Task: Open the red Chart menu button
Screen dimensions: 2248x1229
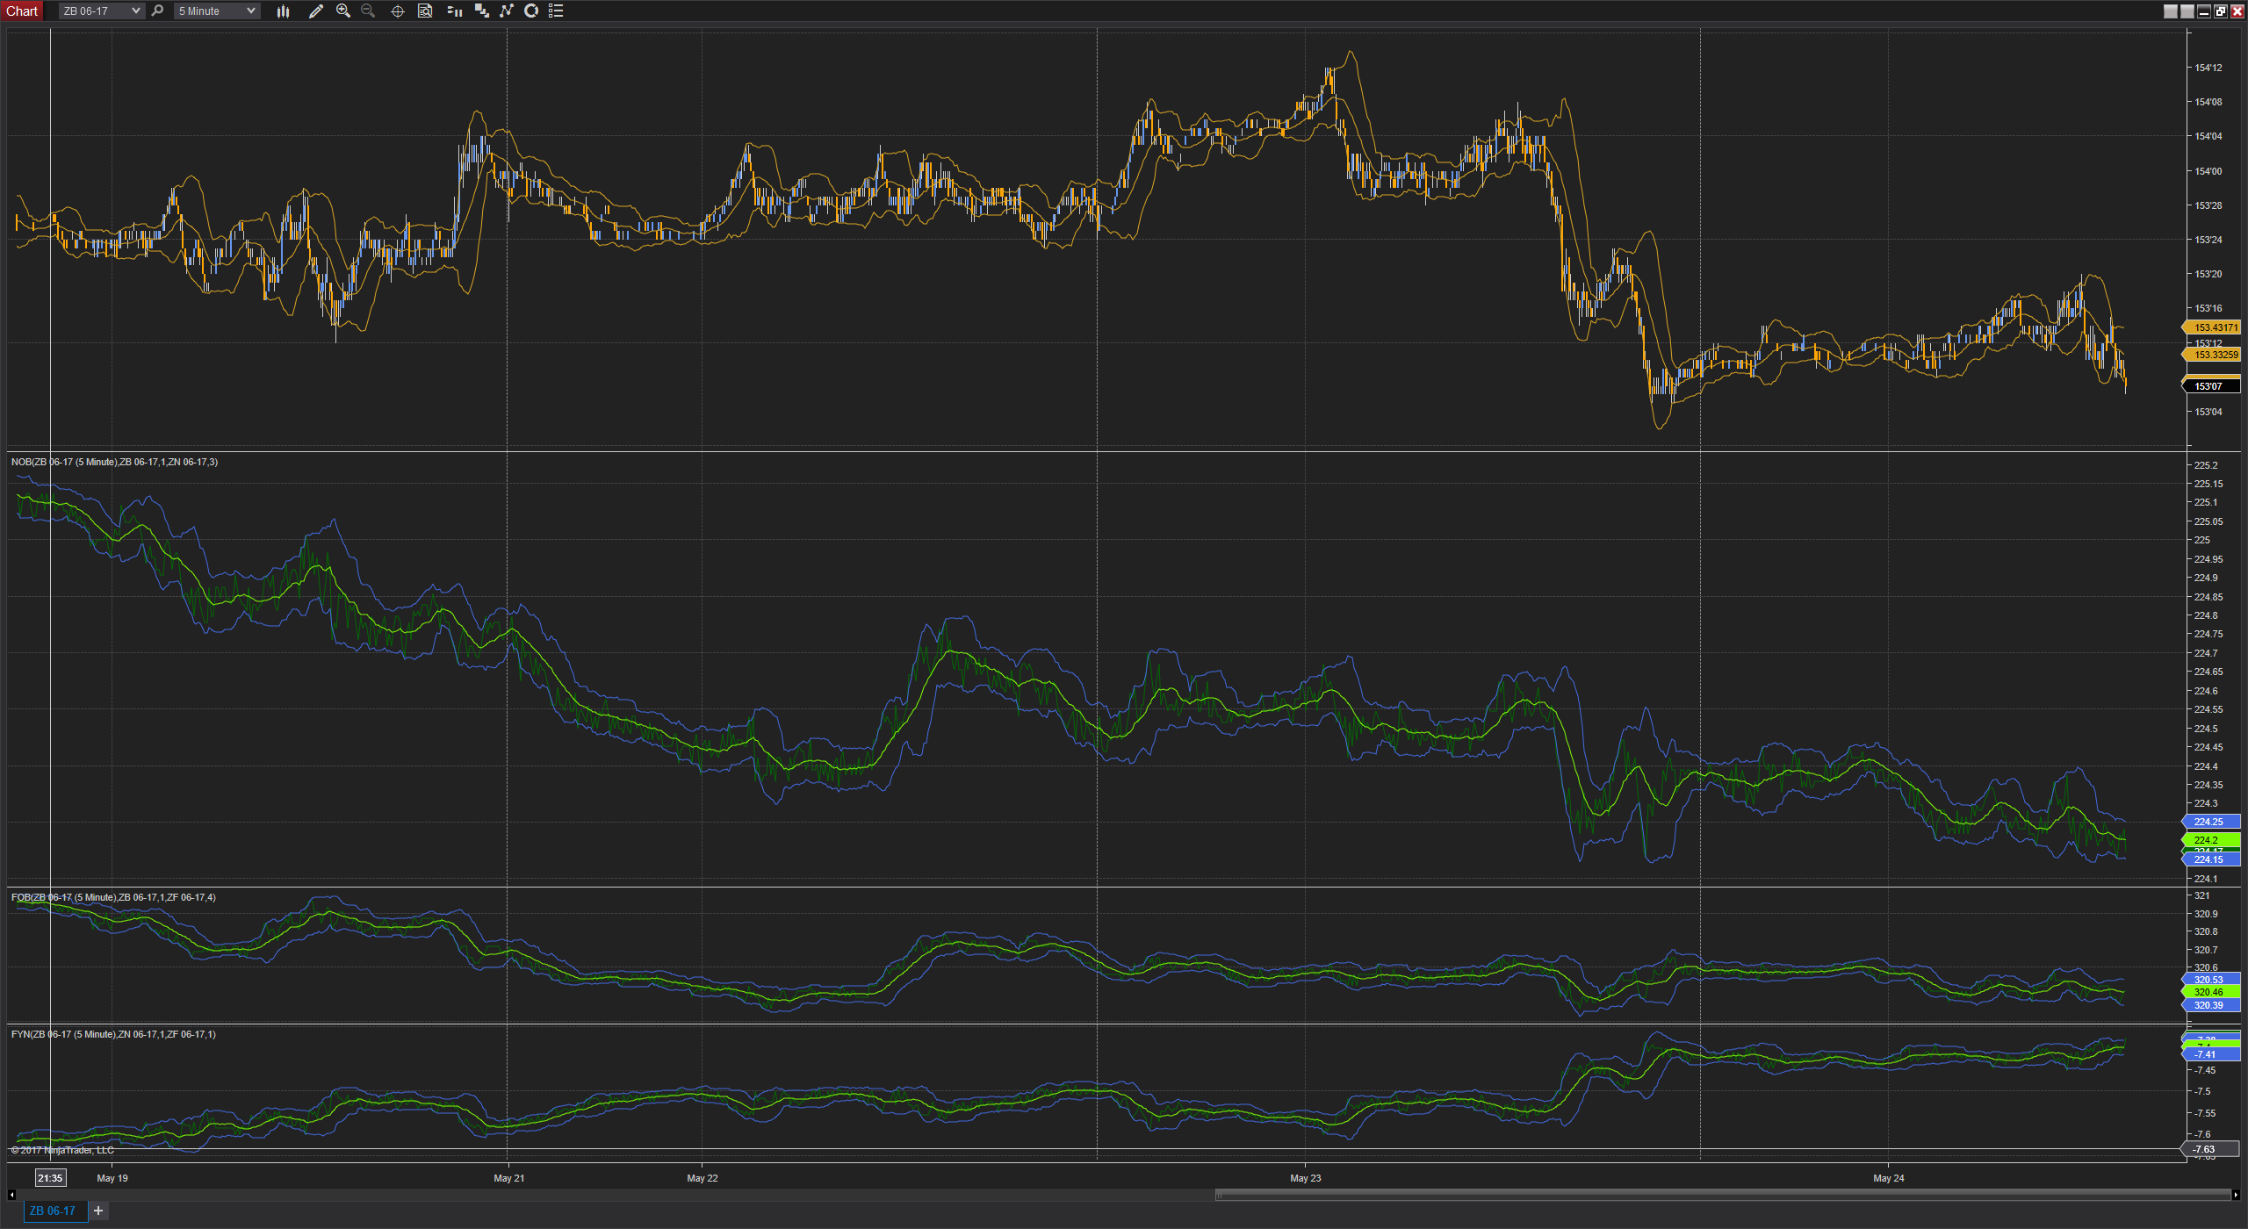Action: tap(22, 11)
